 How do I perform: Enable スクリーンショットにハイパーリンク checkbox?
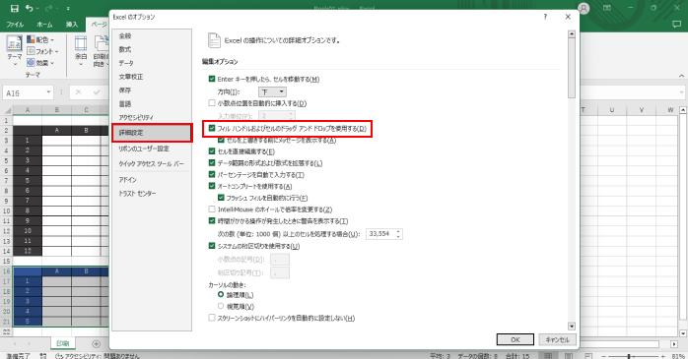click(x=212, y=318)
